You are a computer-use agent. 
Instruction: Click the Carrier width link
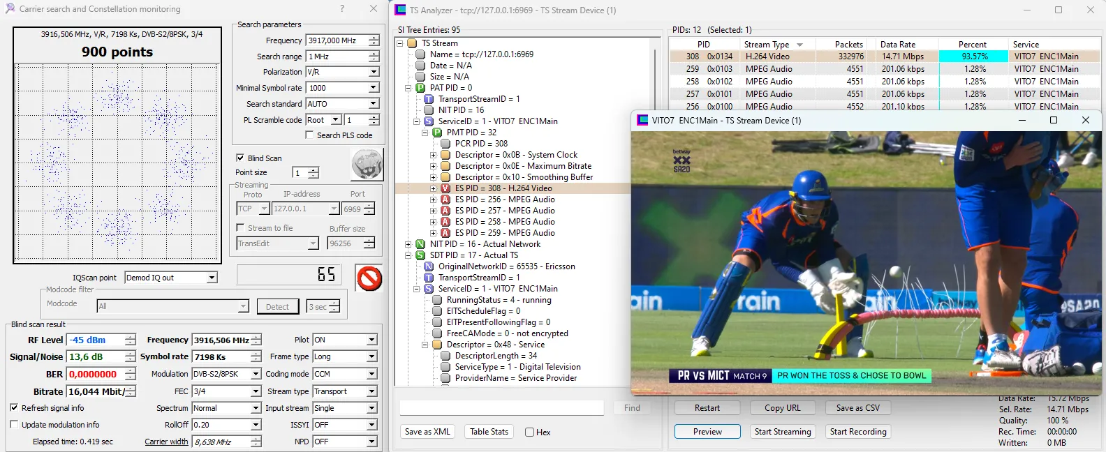pyautogui.click(x=166, y=442)
